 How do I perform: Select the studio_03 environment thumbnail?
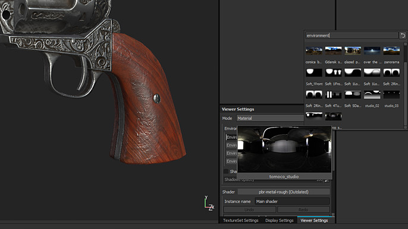(x=391, y=94)
